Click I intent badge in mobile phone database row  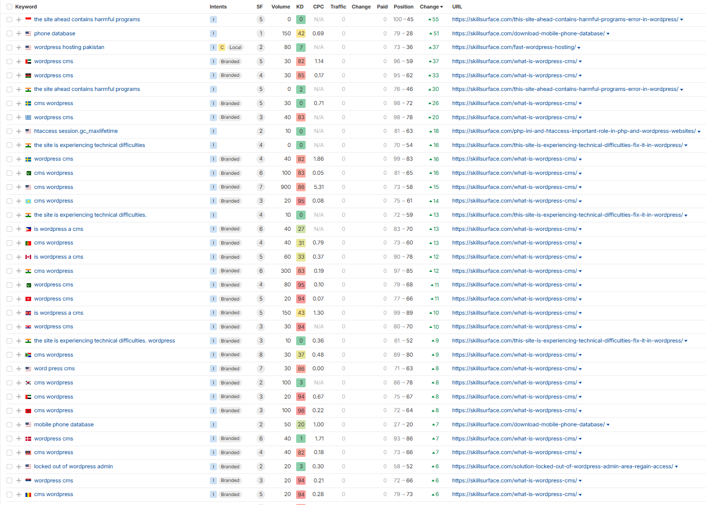click(214, 425)
